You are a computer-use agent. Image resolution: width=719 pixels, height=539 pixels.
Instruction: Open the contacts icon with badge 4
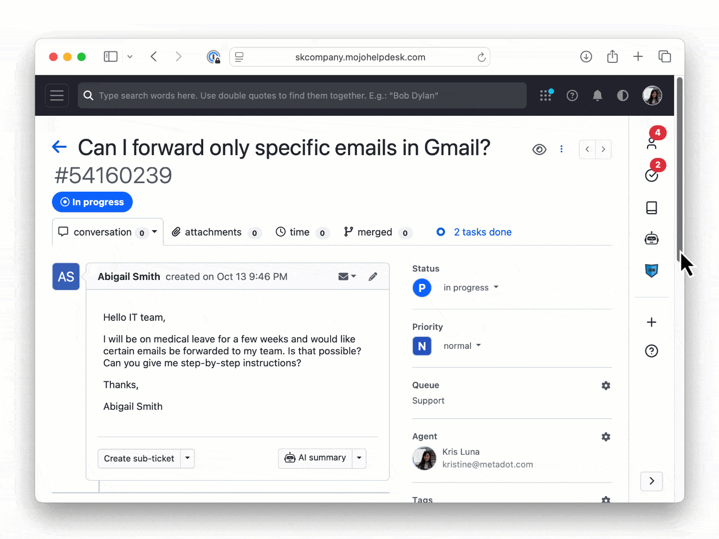pyautogui.click(x=652, y=143)
